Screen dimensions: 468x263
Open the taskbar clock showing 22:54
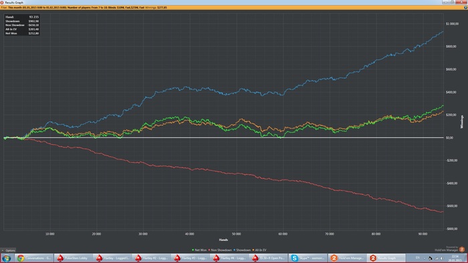click(x=455, y=258)
